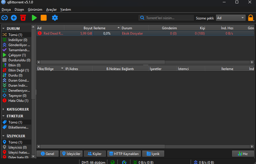Switch to the Kişiler tab

tap(95, 154)
